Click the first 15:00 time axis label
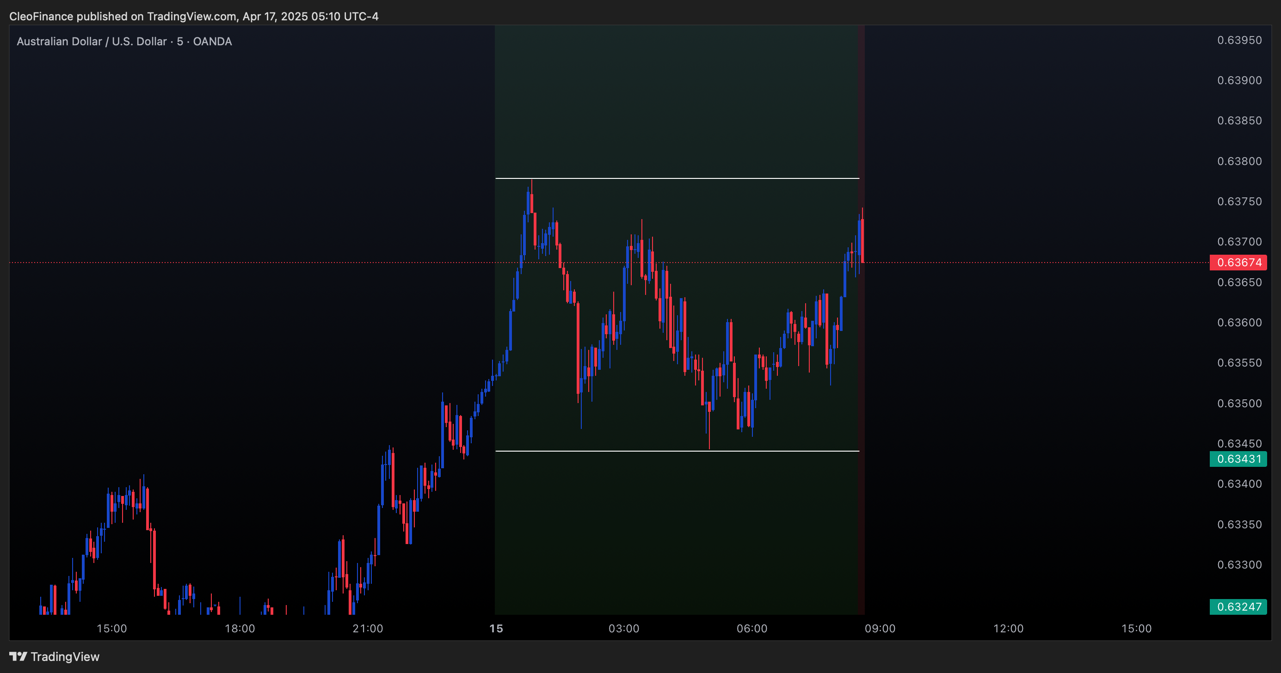 point(112,629)
